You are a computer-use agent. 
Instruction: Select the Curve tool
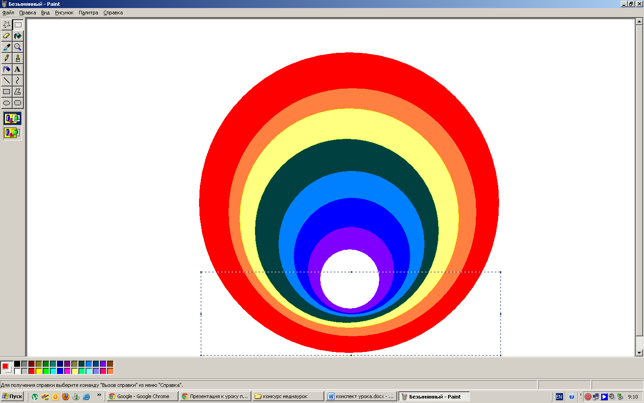[18, 81]
